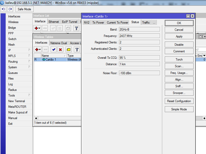Sort by the Name column header
The width and height of the screenshot is (206, 154).
tap(54, 56)
